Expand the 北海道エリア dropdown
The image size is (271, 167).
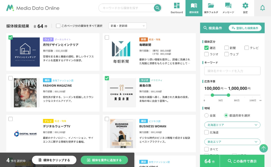(x=232, y=125)
